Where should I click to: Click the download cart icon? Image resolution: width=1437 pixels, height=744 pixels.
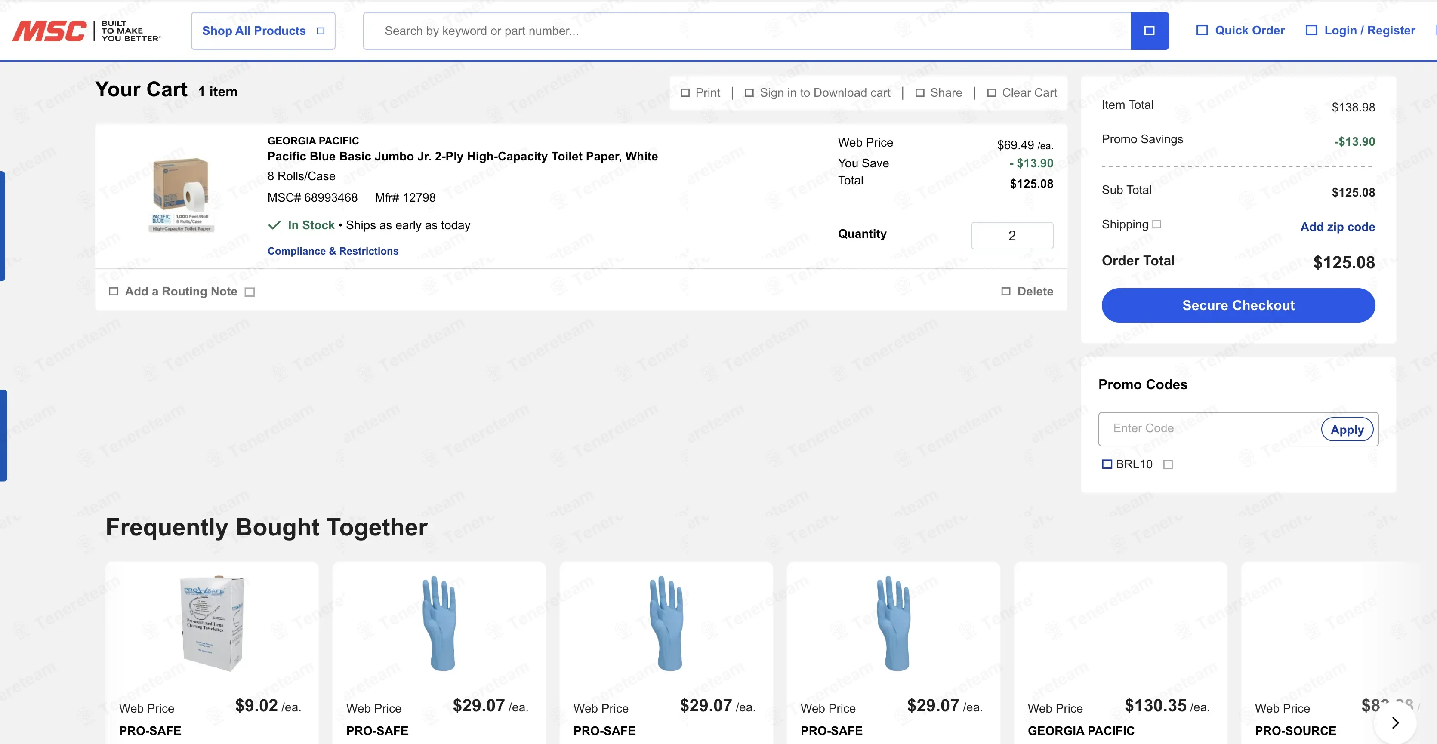point(749,92)
